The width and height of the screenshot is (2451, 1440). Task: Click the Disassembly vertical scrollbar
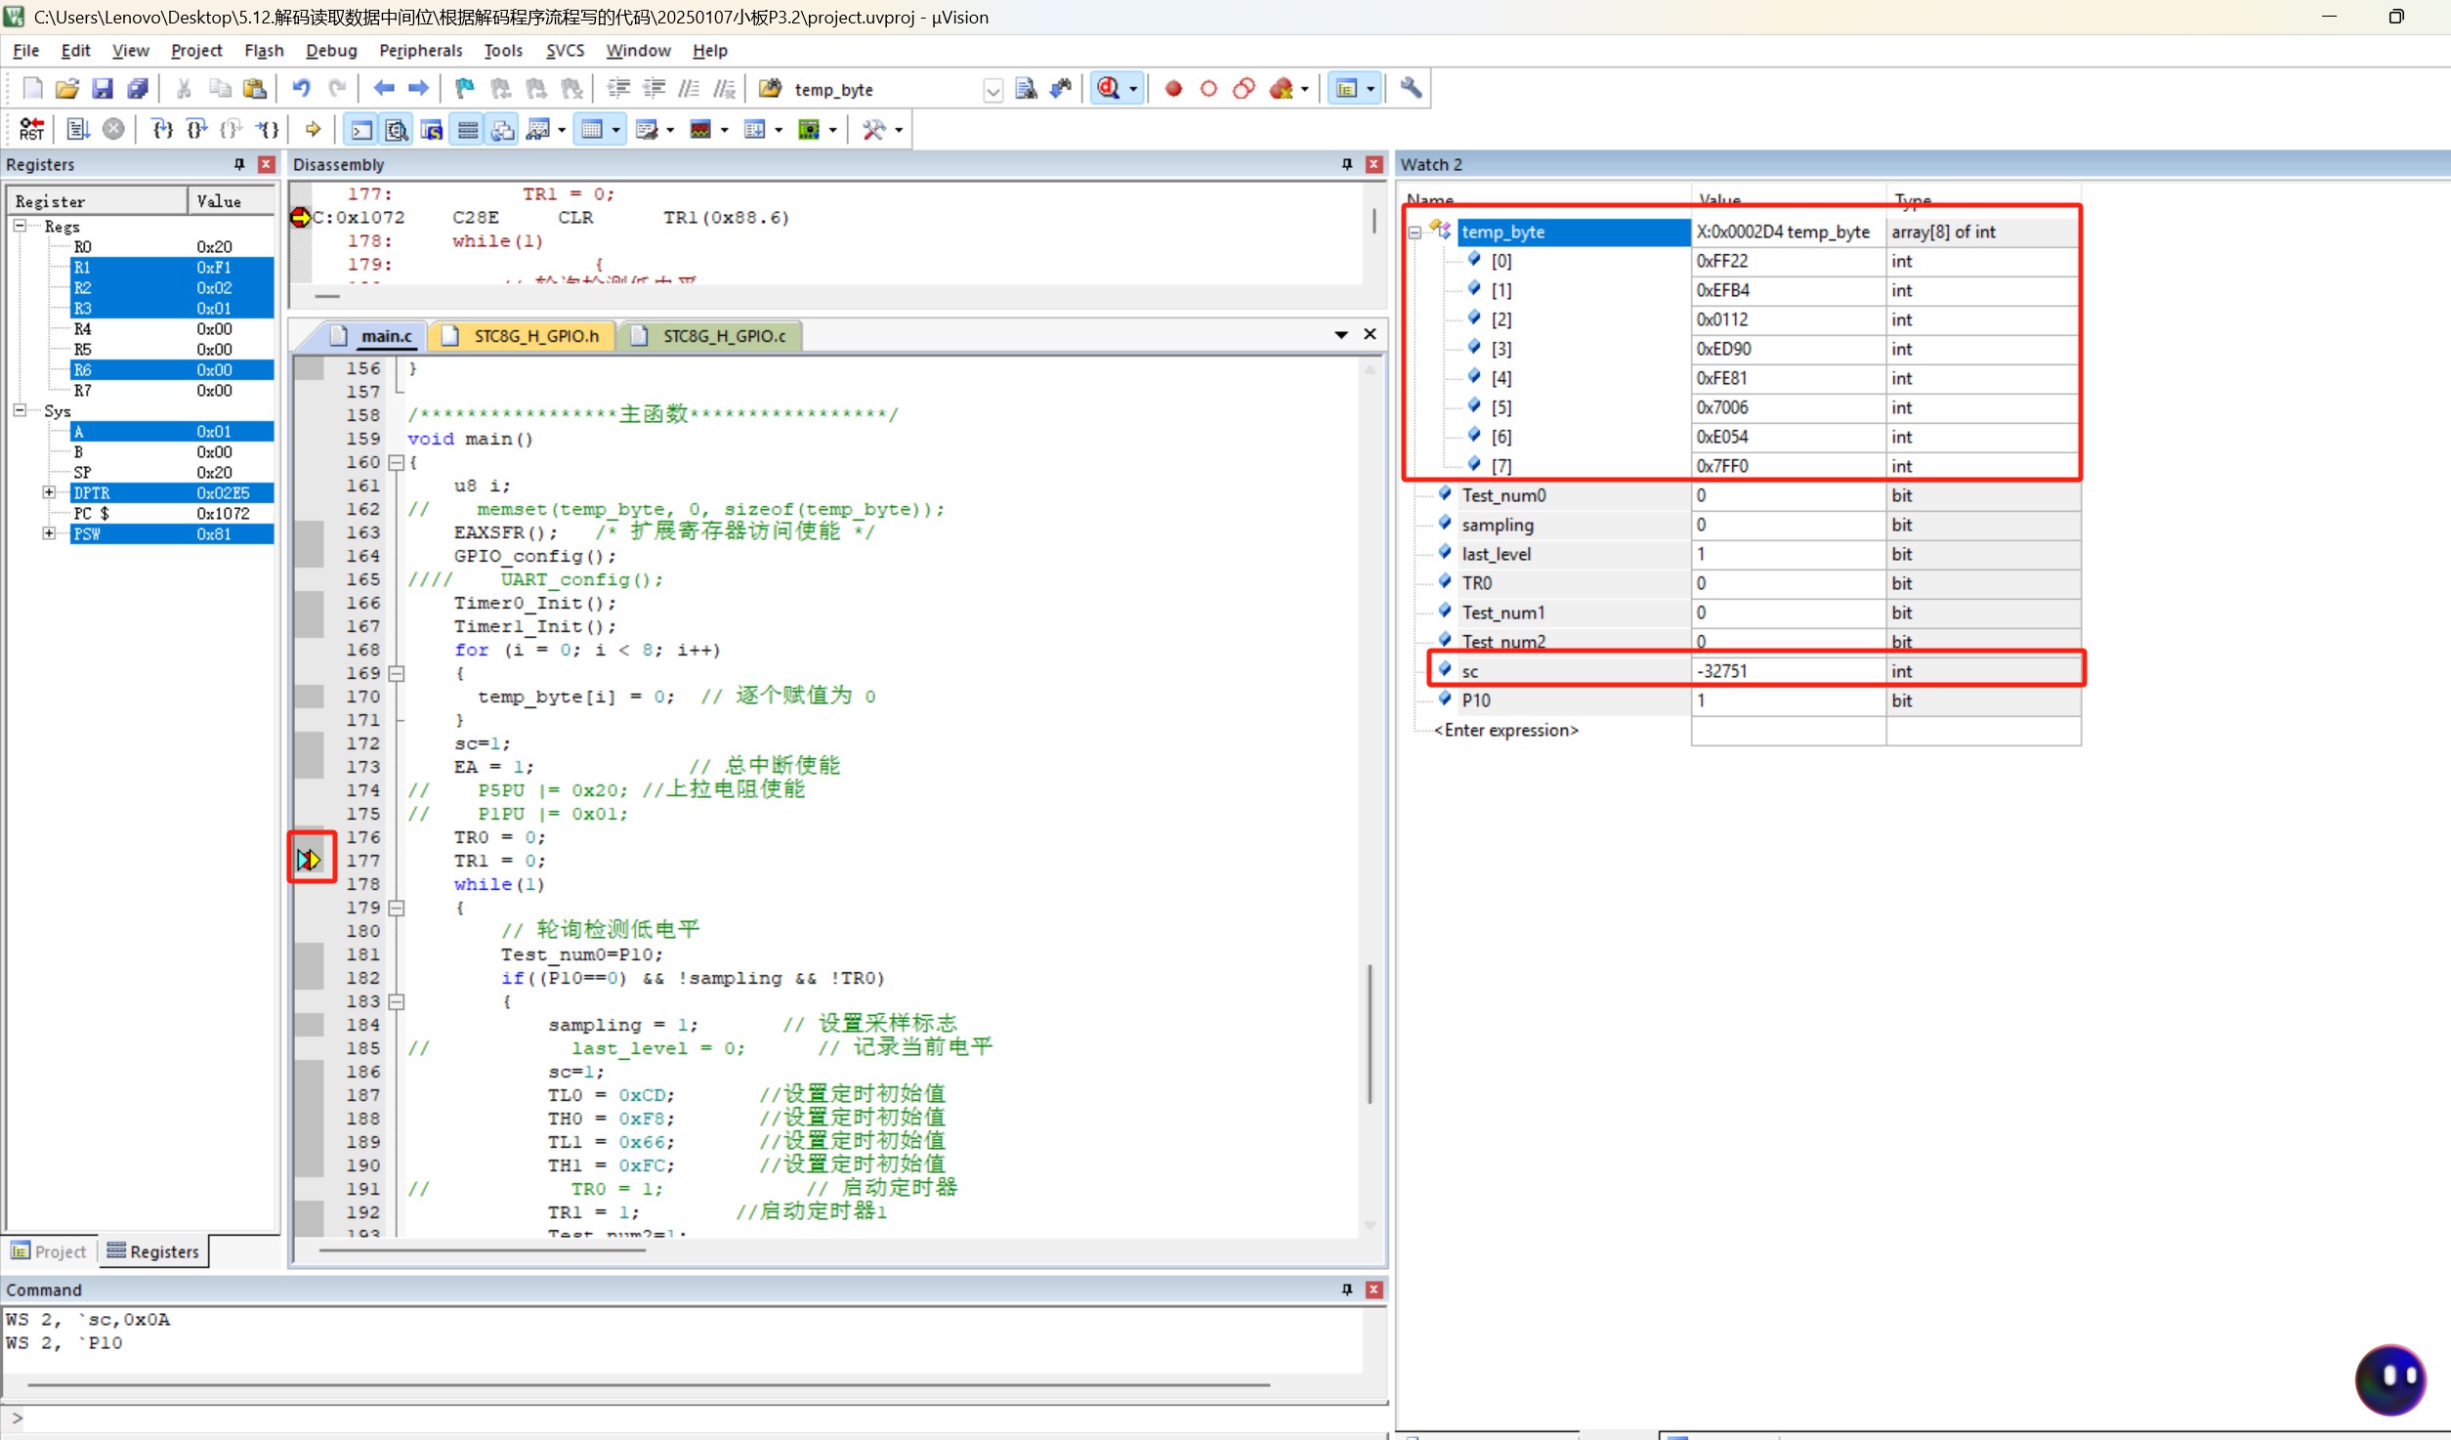1373,221
